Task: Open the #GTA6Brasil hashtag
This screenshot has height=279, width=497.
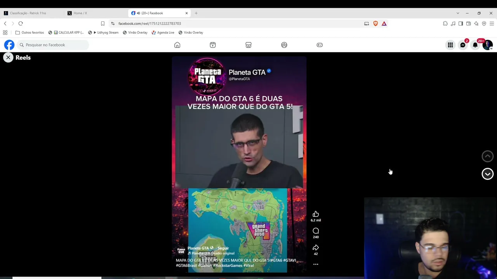Action: 186,265
